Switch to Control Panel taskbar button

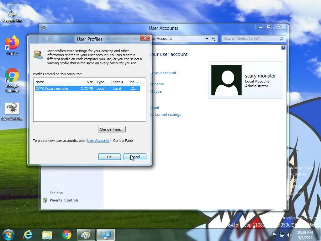[106, 235]
